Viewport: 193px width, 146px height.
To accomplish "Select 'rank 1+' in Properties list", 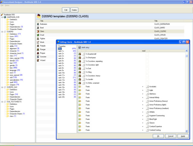I will pyautogui.click(x=61, y=51).
